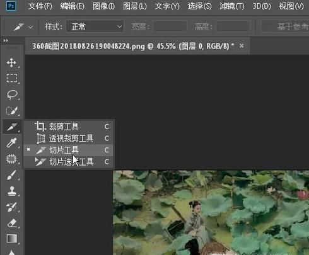Choose 裁剪工具 from the flyout
The width and height of the screenshot is (309, 255).
pyautogui.click(x=69, y=127)
